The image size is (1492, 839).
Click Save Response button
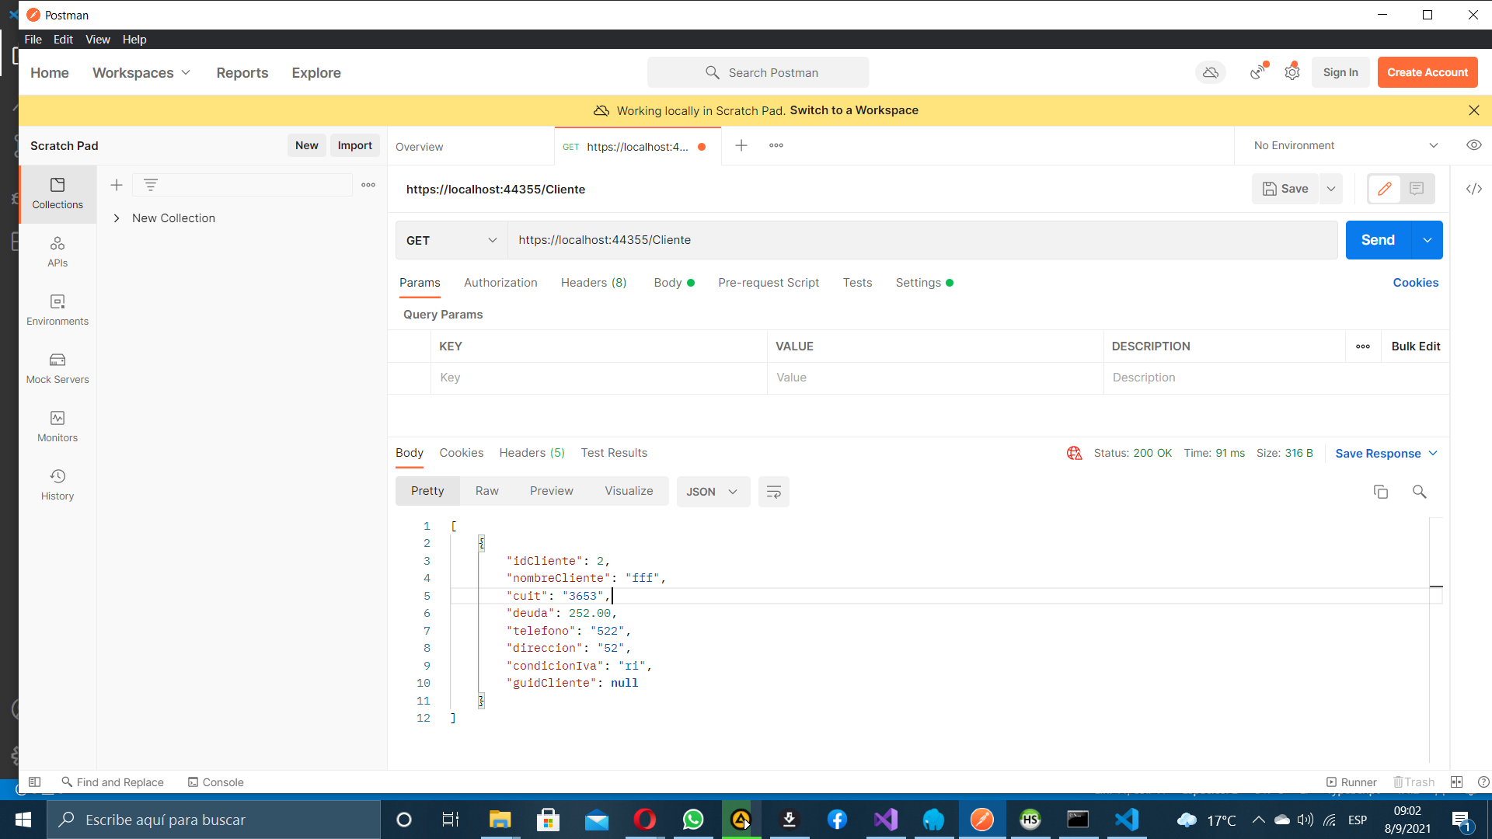pyautogui.click(x=1386, y=453)
